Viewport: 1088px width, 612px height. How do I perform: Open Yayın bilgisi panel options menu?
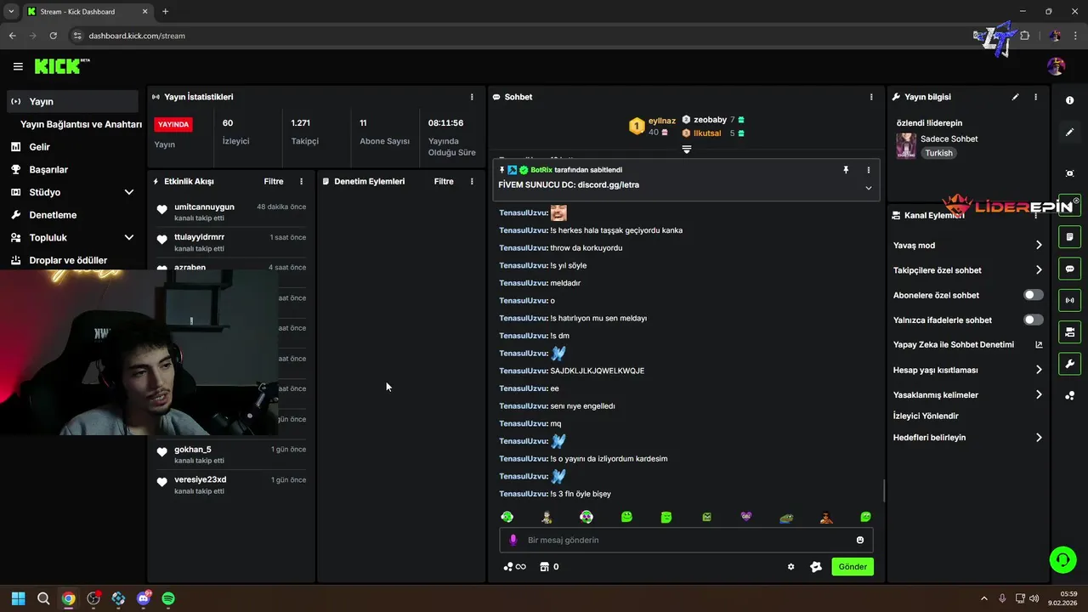click(x=1035, y=97)
